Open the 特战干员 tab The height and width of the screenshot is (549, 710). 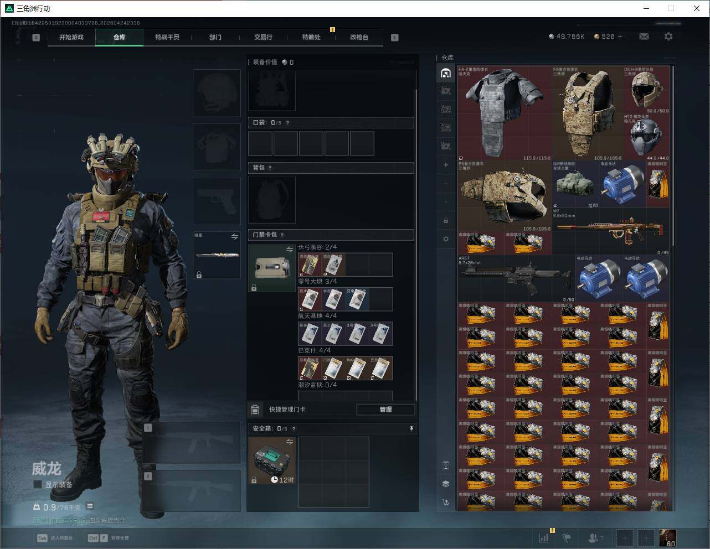click(x=167, y=37)
